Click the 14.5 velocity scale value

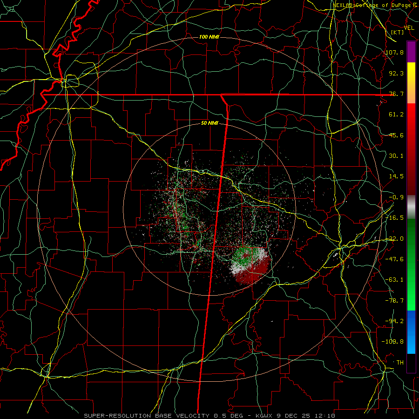coord(396,176)
